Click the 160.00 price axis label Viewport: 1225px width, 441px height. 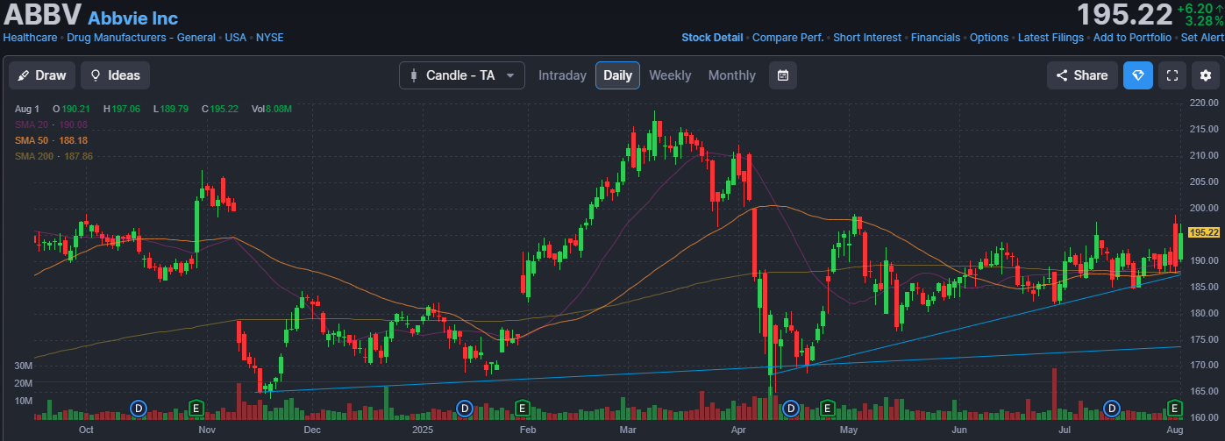[x=1205, y=417]
